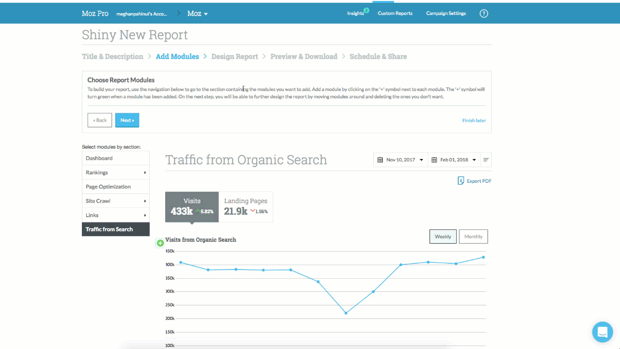Click the green plus add-module icon
620x349 pixels.
(160, 243)
